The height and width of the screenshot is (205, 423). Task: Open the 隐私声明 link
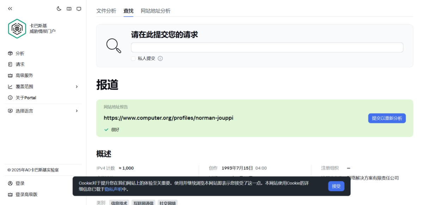point(114,189)
